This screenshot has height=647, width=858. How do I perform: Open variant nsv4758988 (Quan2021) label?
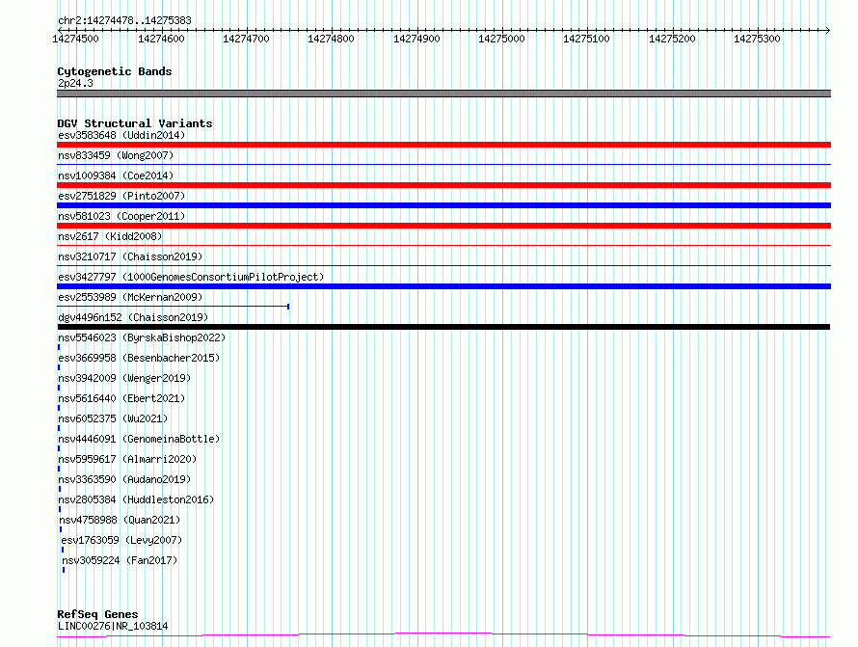point(120,520)
